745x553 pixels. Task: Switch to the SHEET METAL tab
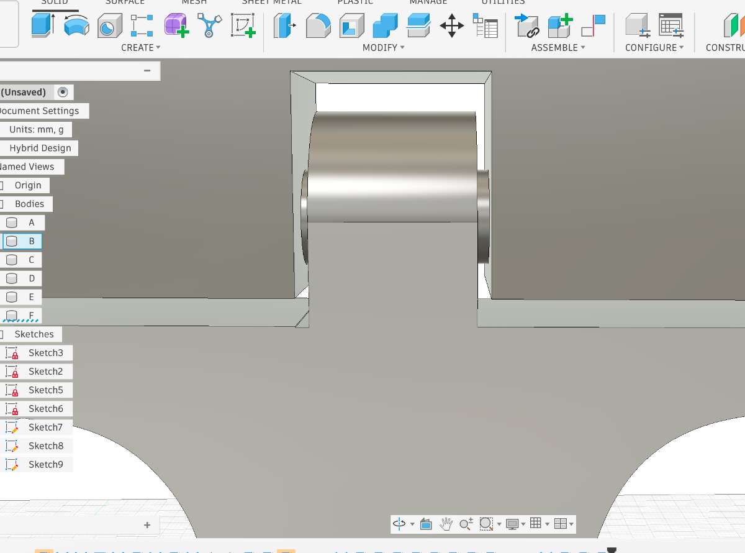[x=271, y=2]
